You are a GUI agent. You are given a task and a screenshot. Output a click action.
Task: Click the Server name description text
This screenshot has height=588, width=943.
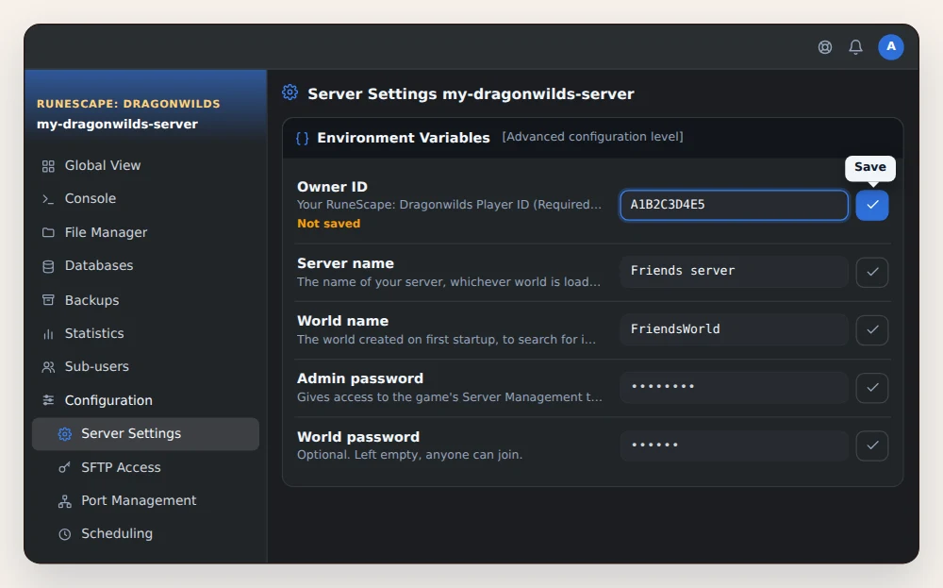449,281
